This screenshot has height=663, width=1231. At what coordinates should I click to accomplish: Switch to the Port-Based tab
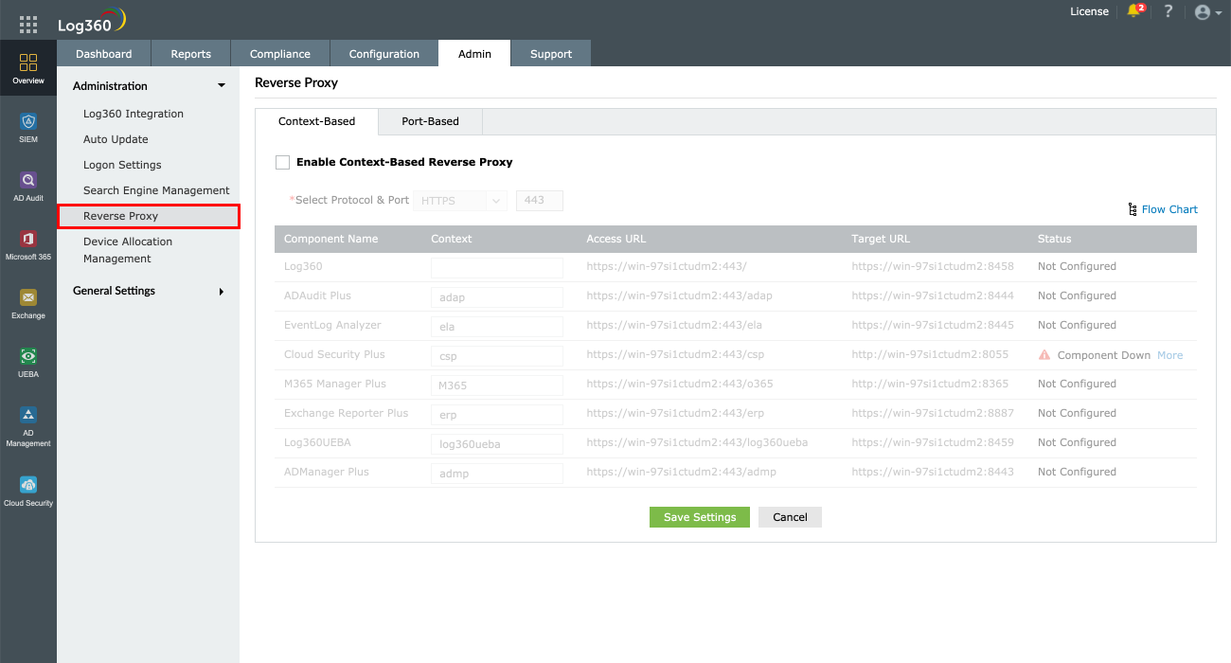430,121
